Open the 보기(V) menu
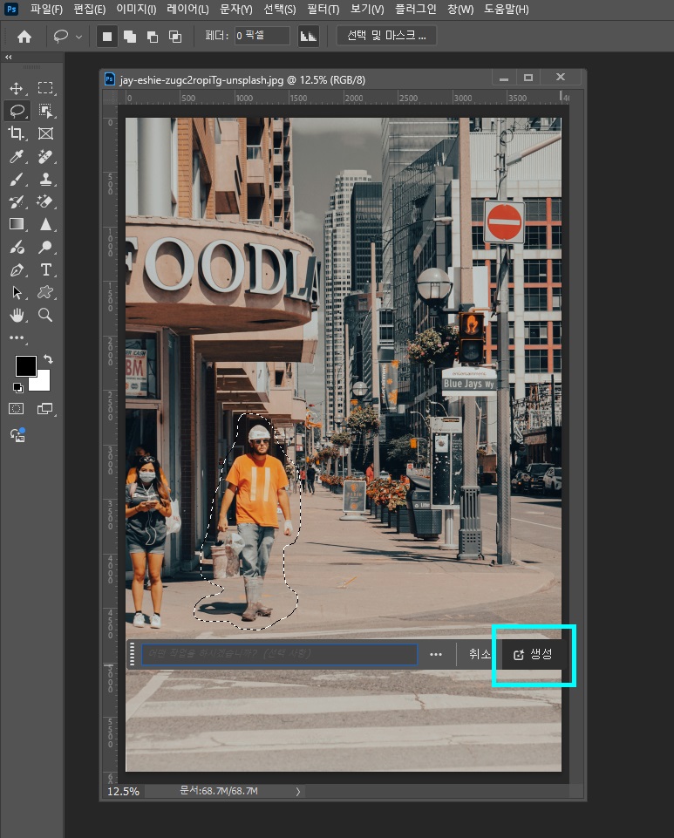Viewport: 674px width, 838px height. [367, 9]
